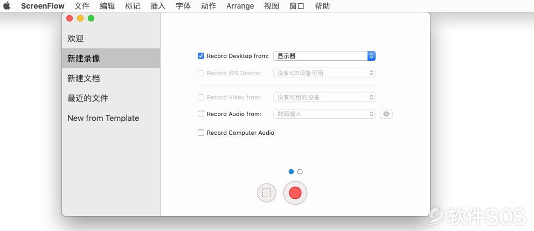Open the 文件 menu

coord(82,6)
